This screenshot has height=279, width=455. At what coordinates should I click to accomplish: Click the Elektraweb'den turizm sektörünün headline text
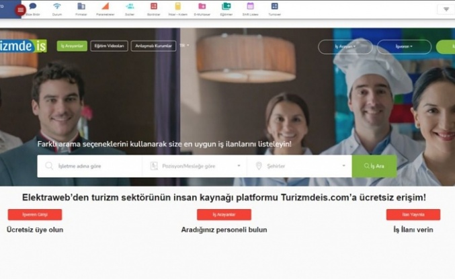click(x=224, y=198)
